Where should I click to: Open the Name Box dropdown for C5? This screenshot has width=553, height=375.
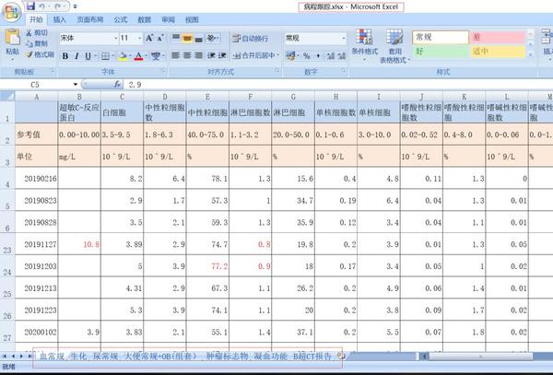(x=76, y=85)
